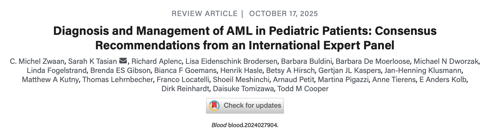Image resolution: width=497 pixels, height=133 pixels.
Task: Open author Sarah K Tasian's link
Action: click(x=92, y=61)
